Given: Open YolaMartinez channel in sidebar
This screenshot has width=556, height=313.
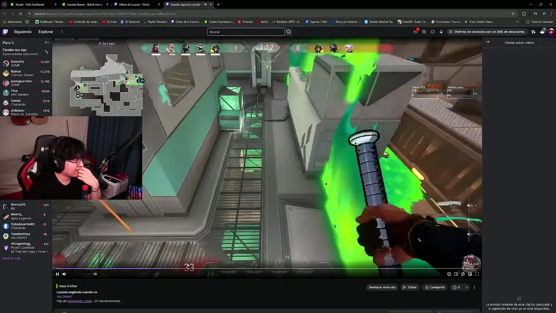Looking at the screenshot, I should (x=26, y=236).
